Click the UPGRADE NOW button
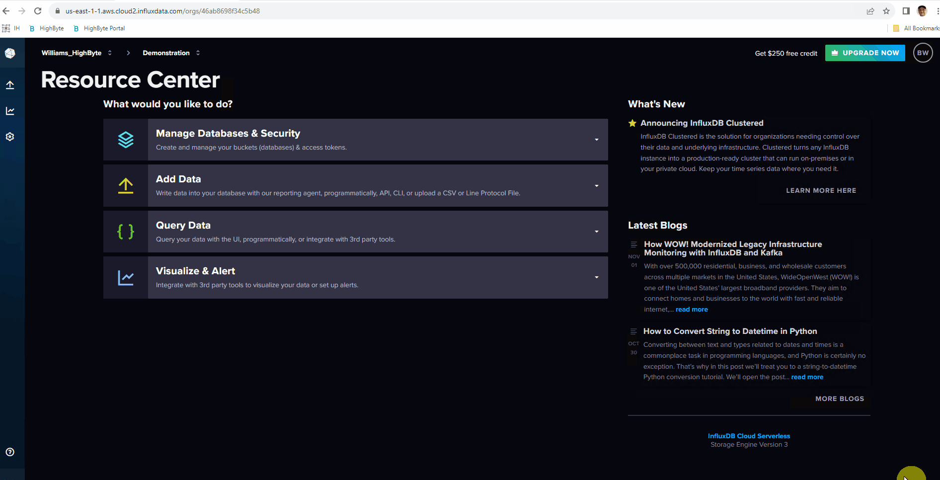940x480 pixels. click(x=864, y=53)
